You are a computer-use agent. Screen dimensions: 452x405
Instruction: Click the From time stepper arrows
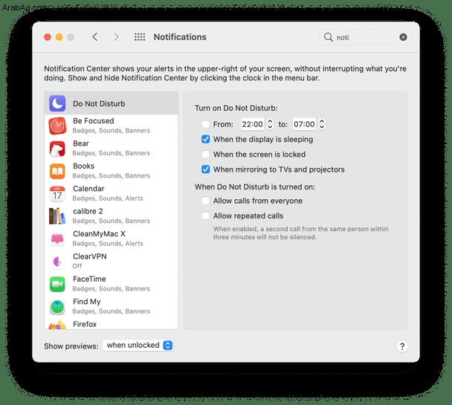(x=270, y=124)
